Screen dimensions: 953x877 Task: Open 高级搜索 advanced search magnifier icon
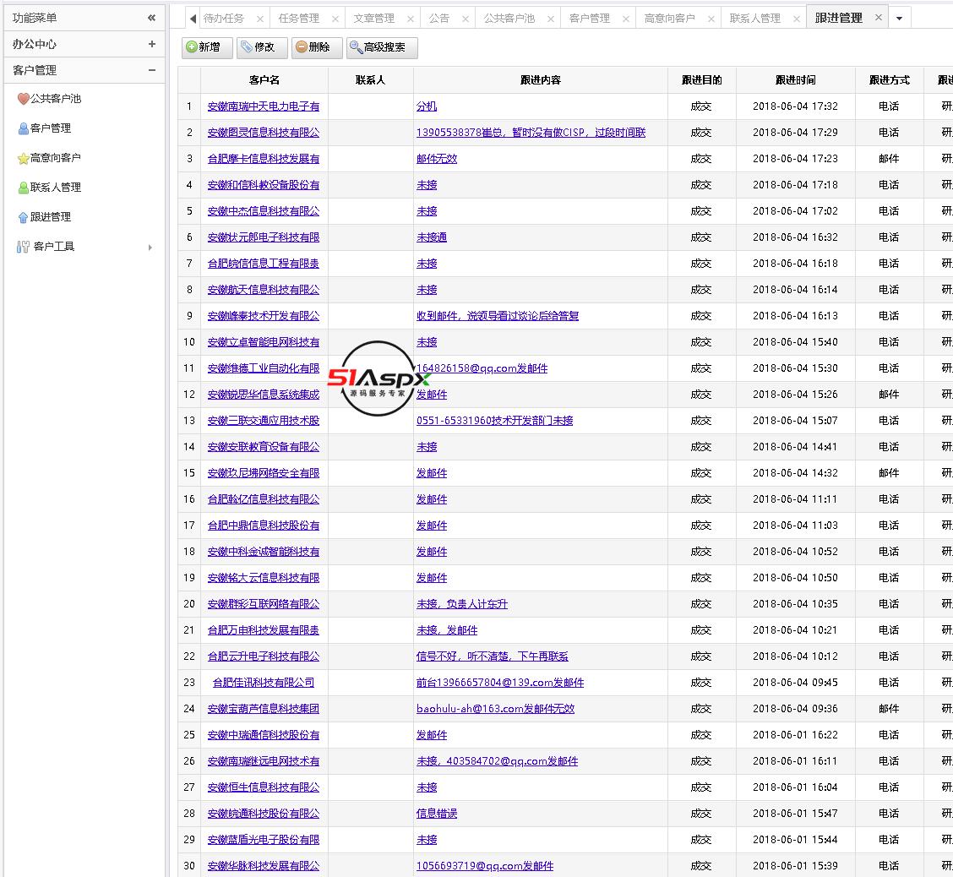[x=357, y=47]
